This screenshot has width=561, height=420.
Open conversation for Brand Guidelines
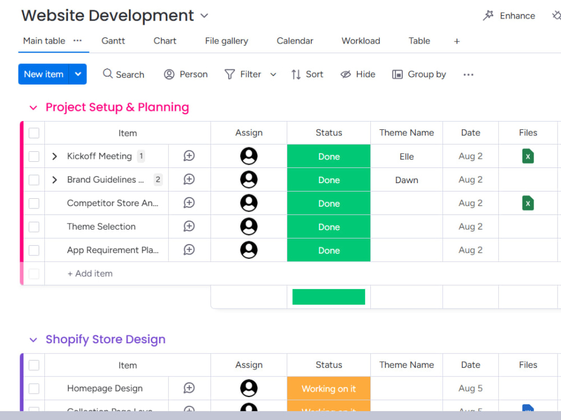pos(189,179)
